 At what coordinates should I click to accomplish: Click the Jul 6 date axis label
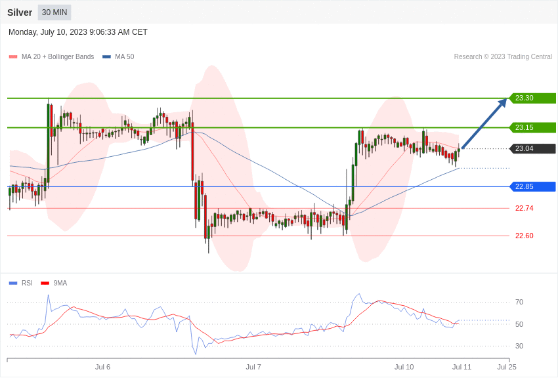point(103,367)
